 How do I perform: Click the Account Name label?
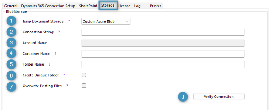point(35,43)
